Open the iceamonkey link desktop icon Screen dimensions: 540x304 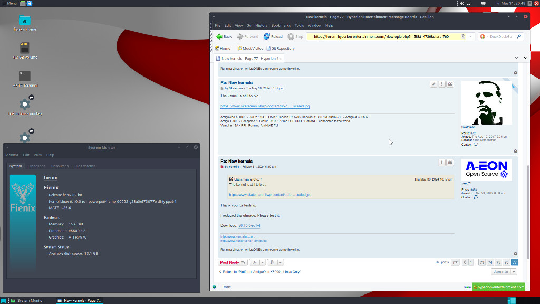(x=25, y=105)
